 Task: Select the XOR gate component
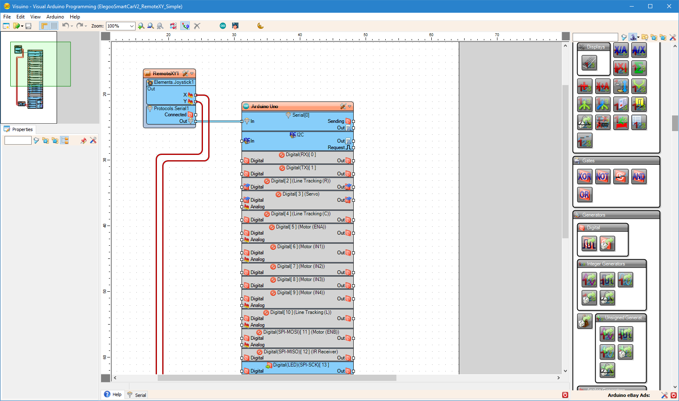(x=585, y=176)
